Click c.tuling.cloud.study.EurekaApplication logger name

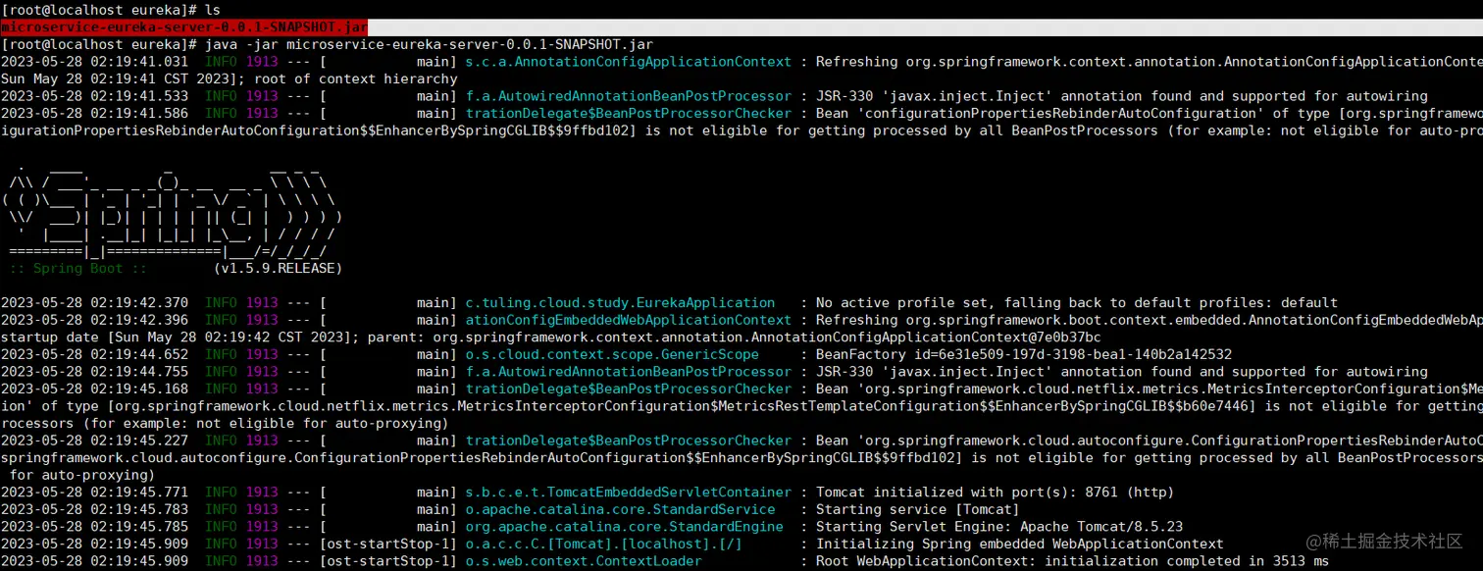pyautogui.click(x=620, y=302)
